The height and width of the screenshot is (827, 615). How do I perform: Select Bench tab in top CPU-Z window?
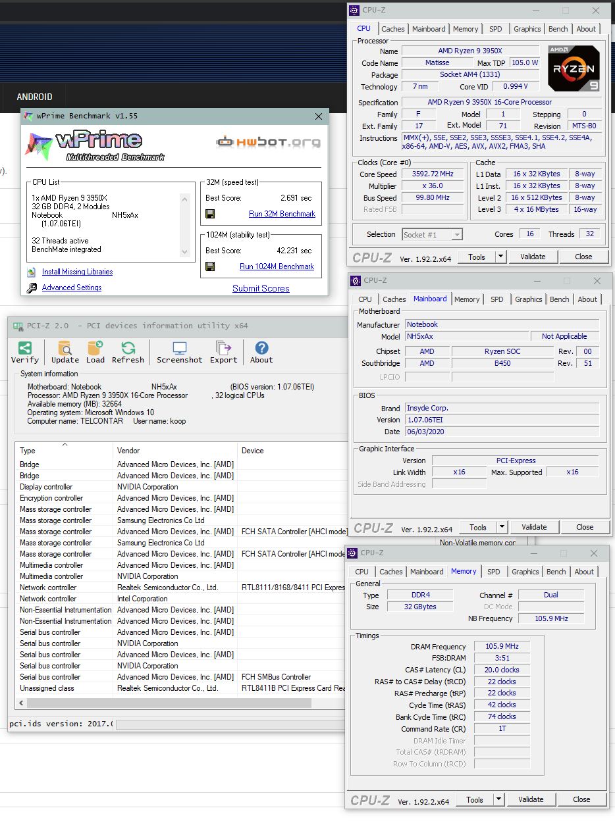pyautogui.click(x=558, y=29)
